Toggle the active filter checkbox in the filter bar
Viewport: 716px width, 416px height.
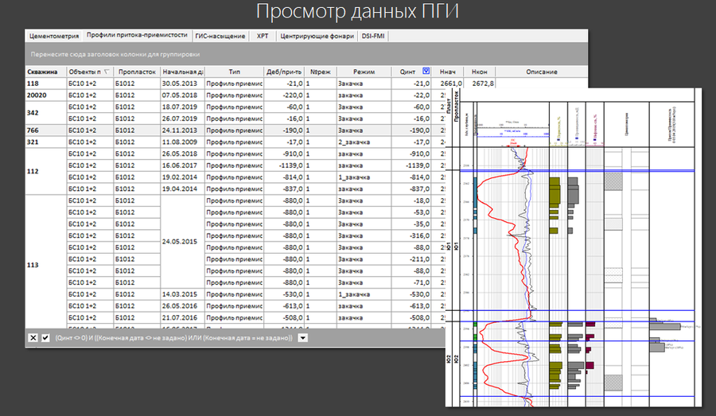coord(45,338)
